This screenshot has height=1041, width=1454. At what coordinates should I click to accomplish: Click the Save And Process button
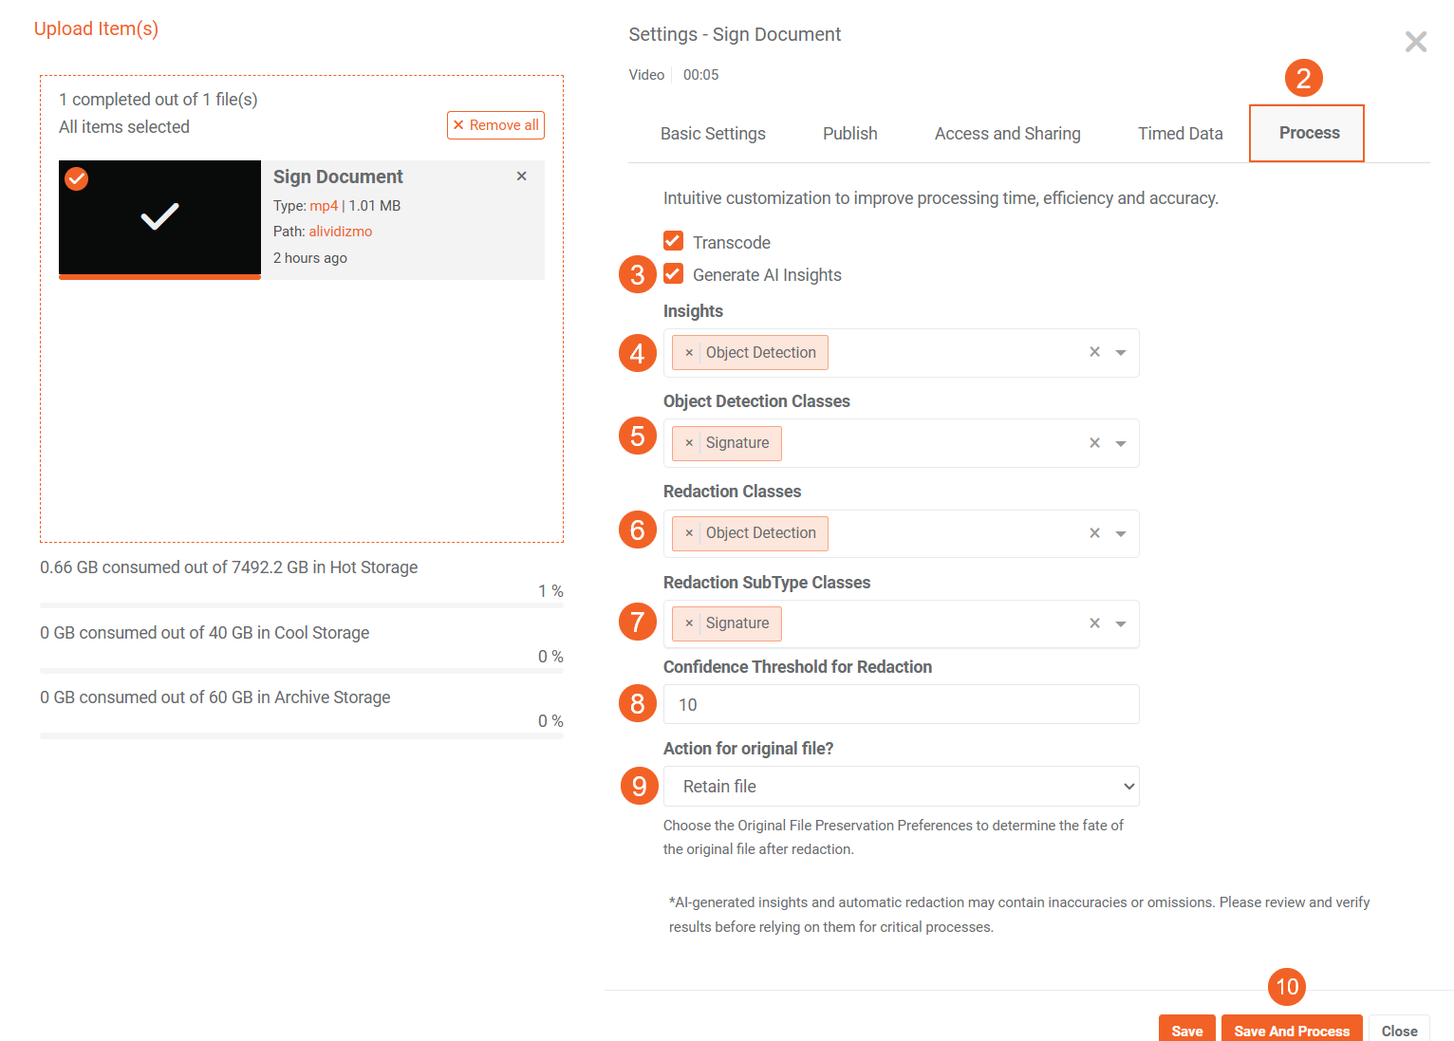pyautogui.click(x=1291, y=1030)
